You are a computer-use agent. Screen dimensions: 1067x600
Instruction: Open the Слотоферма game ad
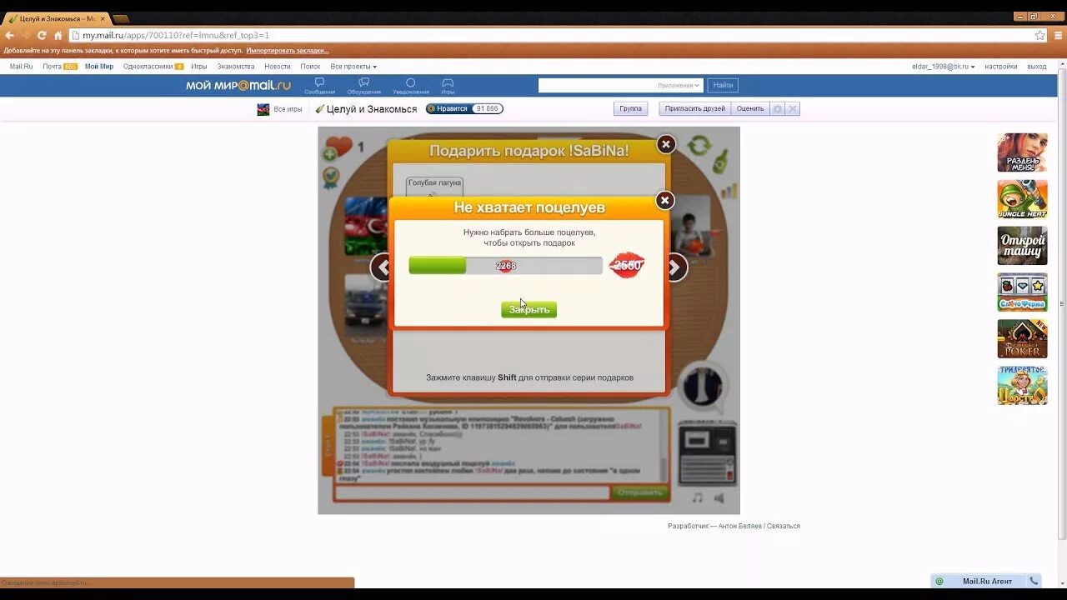tap(1022, 292)
